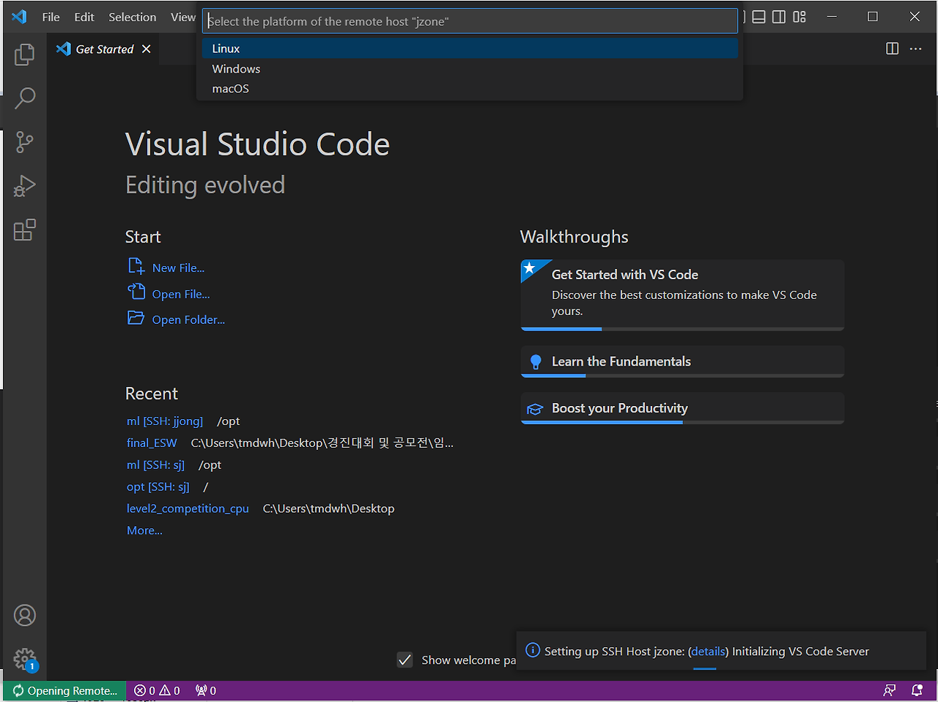Image resolution: width=938 pixels, height=702 pixels.
Task: Open the Selection menu
Action: tap(132, 17)
